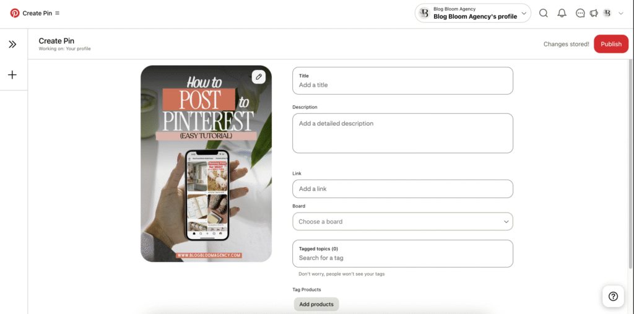
Task: Click the Description text area
Action: tap(402, 133)
